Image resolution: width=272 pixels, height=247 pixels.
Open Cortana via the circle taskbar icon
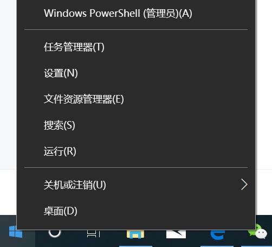(x=55, y=233)
